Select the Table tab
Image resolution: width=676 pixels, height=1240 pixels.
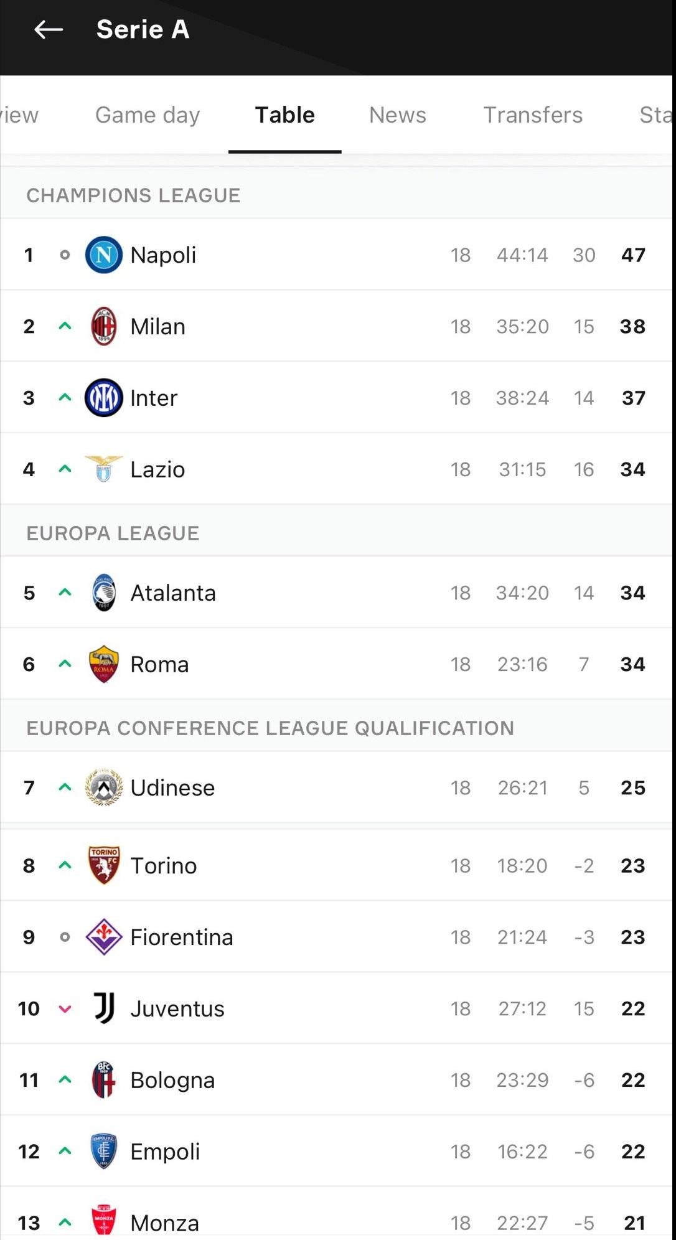[x=285, y=115]
